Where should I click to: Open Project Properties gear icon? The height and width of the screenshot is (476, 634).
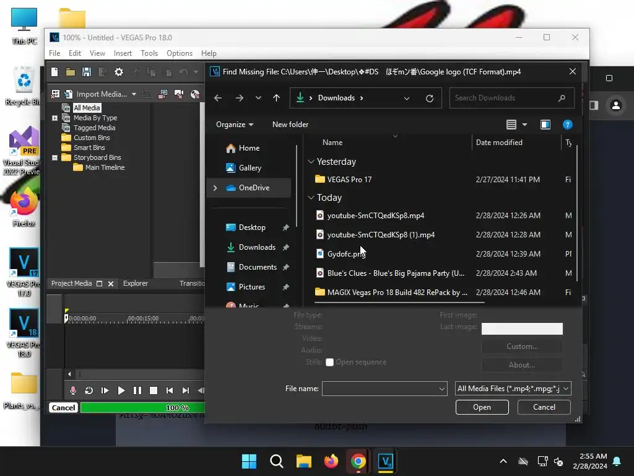(x=118, y=72)
